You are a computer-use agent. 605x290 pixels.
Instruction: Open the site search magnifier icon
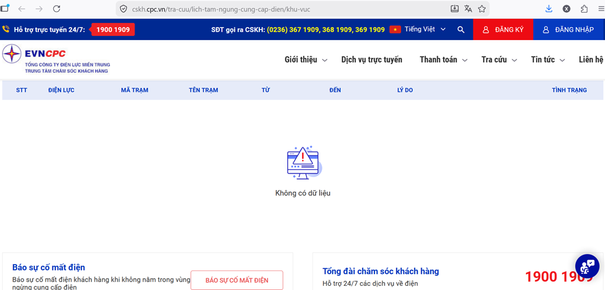(461, 30)
